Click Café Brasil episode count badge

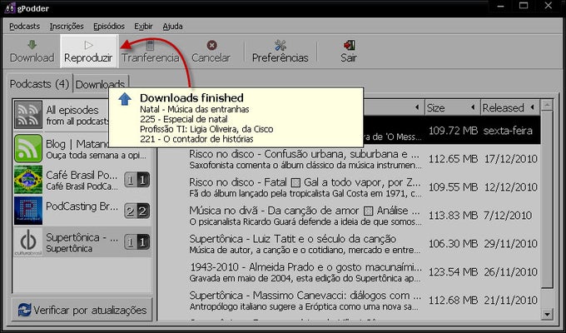click(x=137, y=180)
